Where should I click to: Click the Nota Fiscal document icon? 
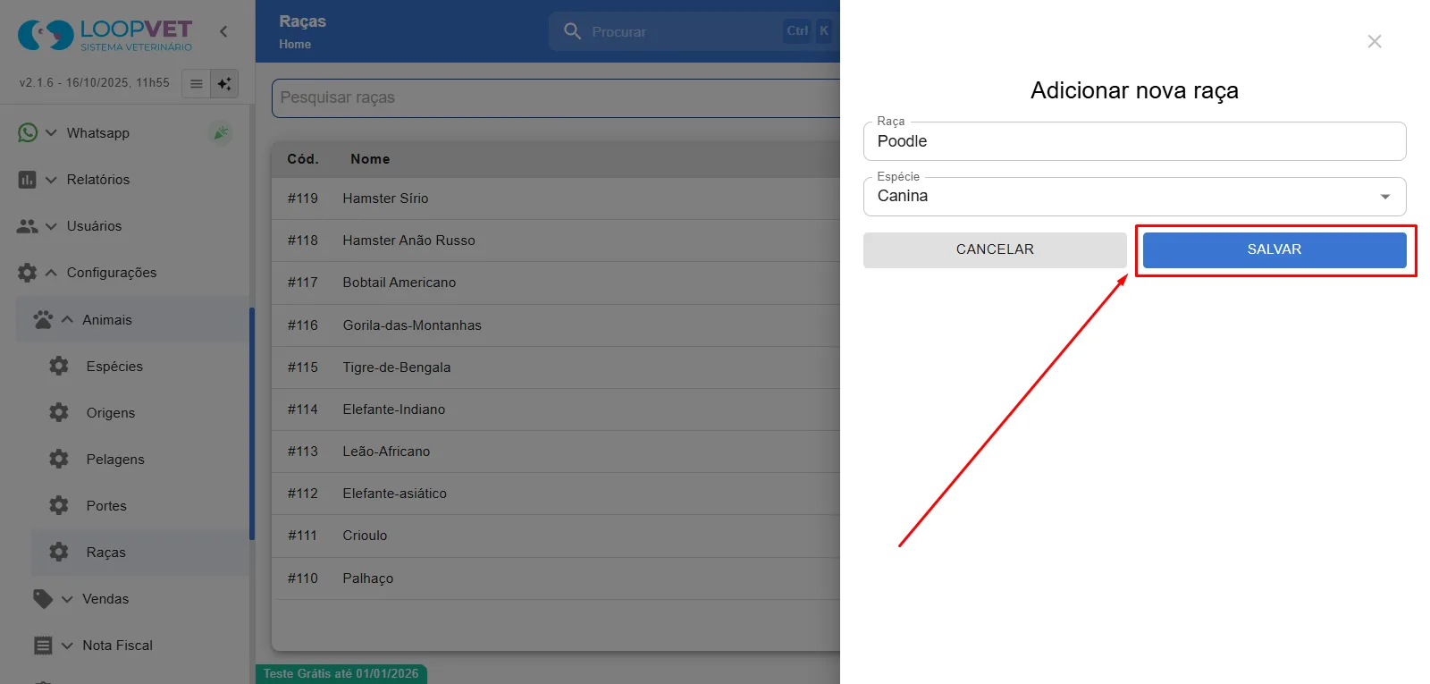tap(43, 646)
